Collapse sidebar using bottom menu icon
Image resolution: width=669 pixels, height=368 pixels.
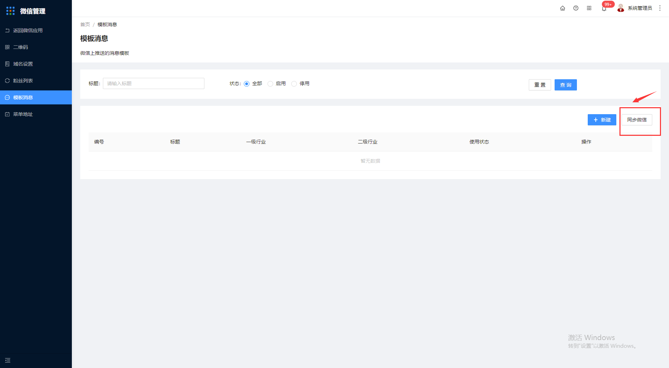[x=8, y=360]
